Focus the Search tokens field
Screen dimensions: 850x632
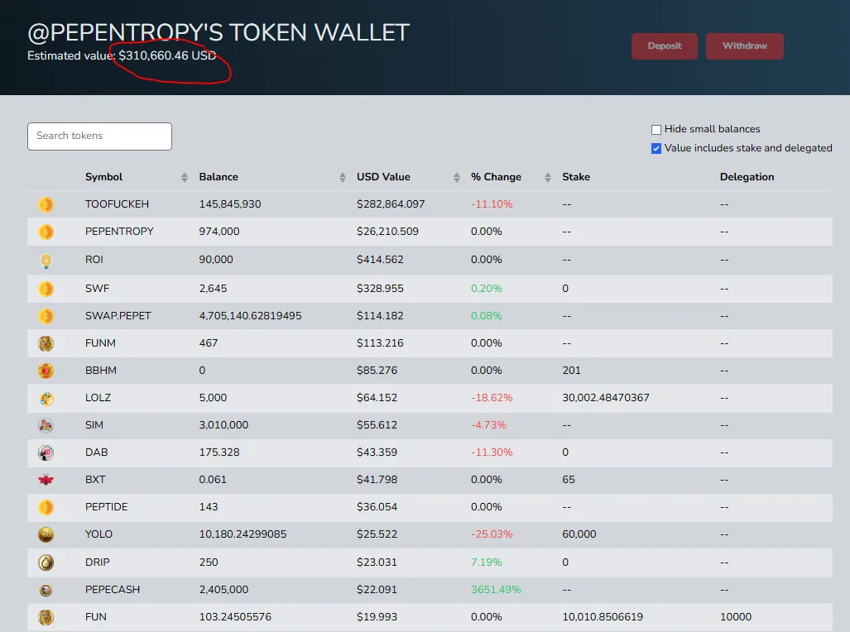[100, 136]
